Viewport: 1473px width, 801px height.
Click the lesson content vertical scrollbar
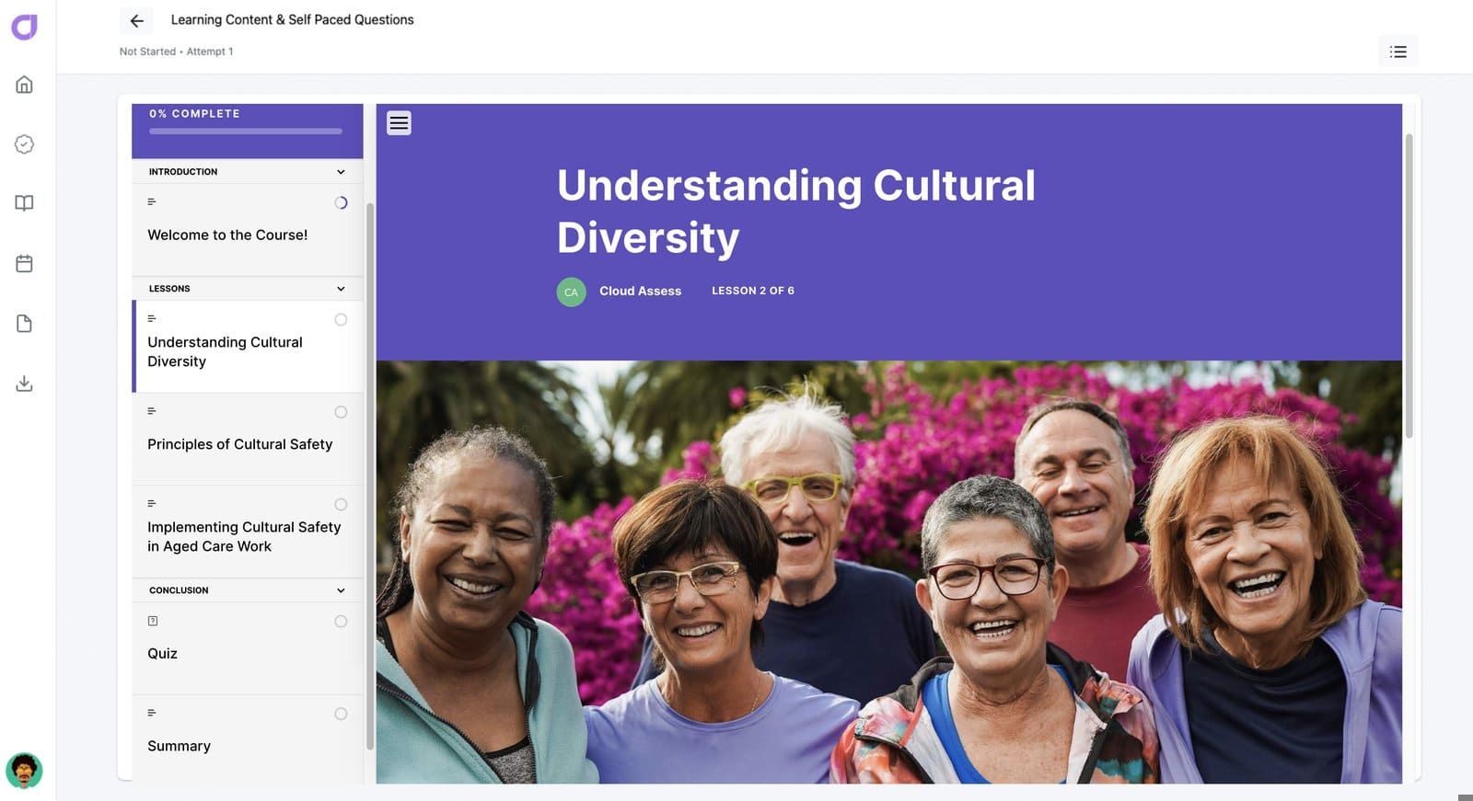coord(1409,285)
